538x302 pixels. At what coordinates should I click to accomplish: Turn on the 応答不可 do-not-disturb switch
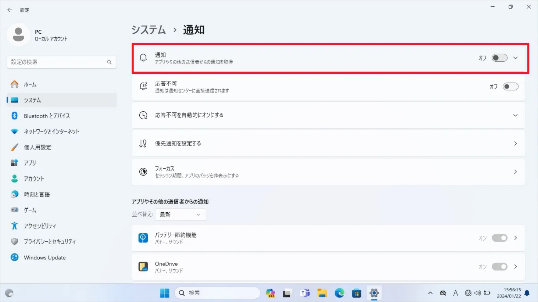pyautogui.click(x=510, y=86)
